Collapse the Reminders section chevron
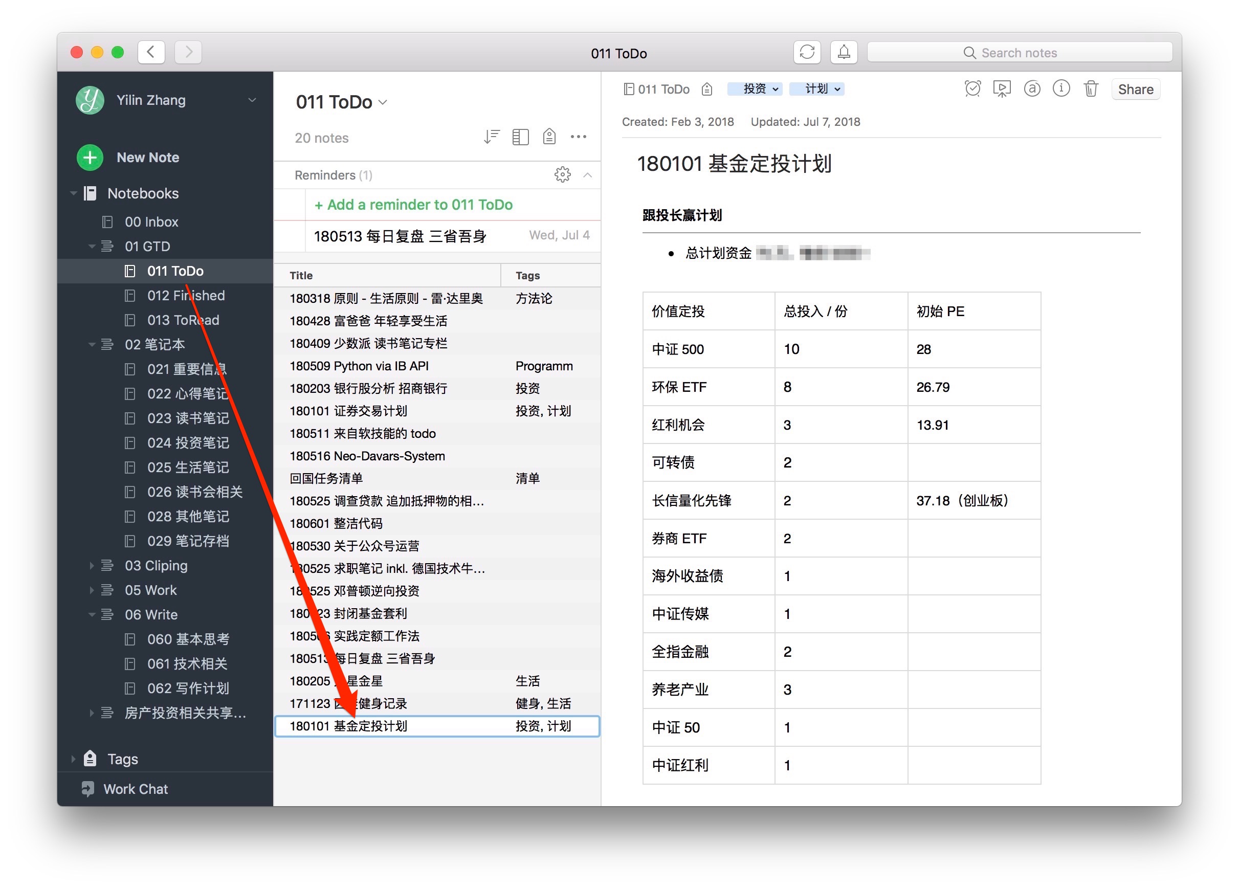 pos(587,175)
